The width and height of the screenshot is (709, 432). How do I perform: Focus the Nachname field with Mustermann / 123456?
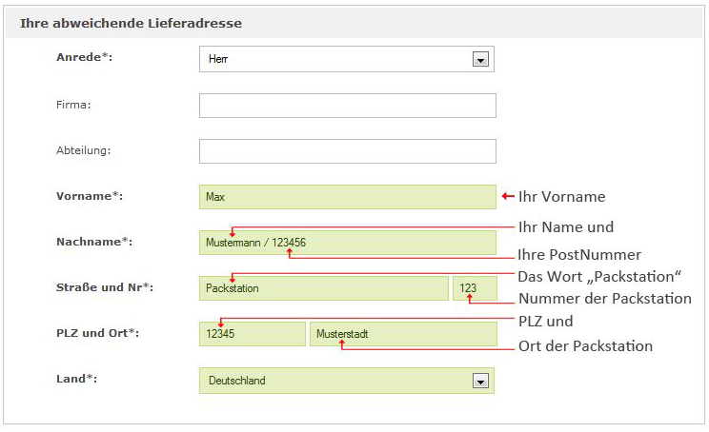(347, 243)
